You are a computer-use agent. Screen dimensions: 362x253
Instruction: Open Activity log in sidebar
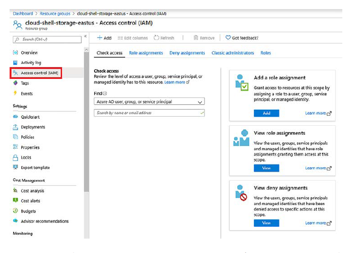pos(30,63)
